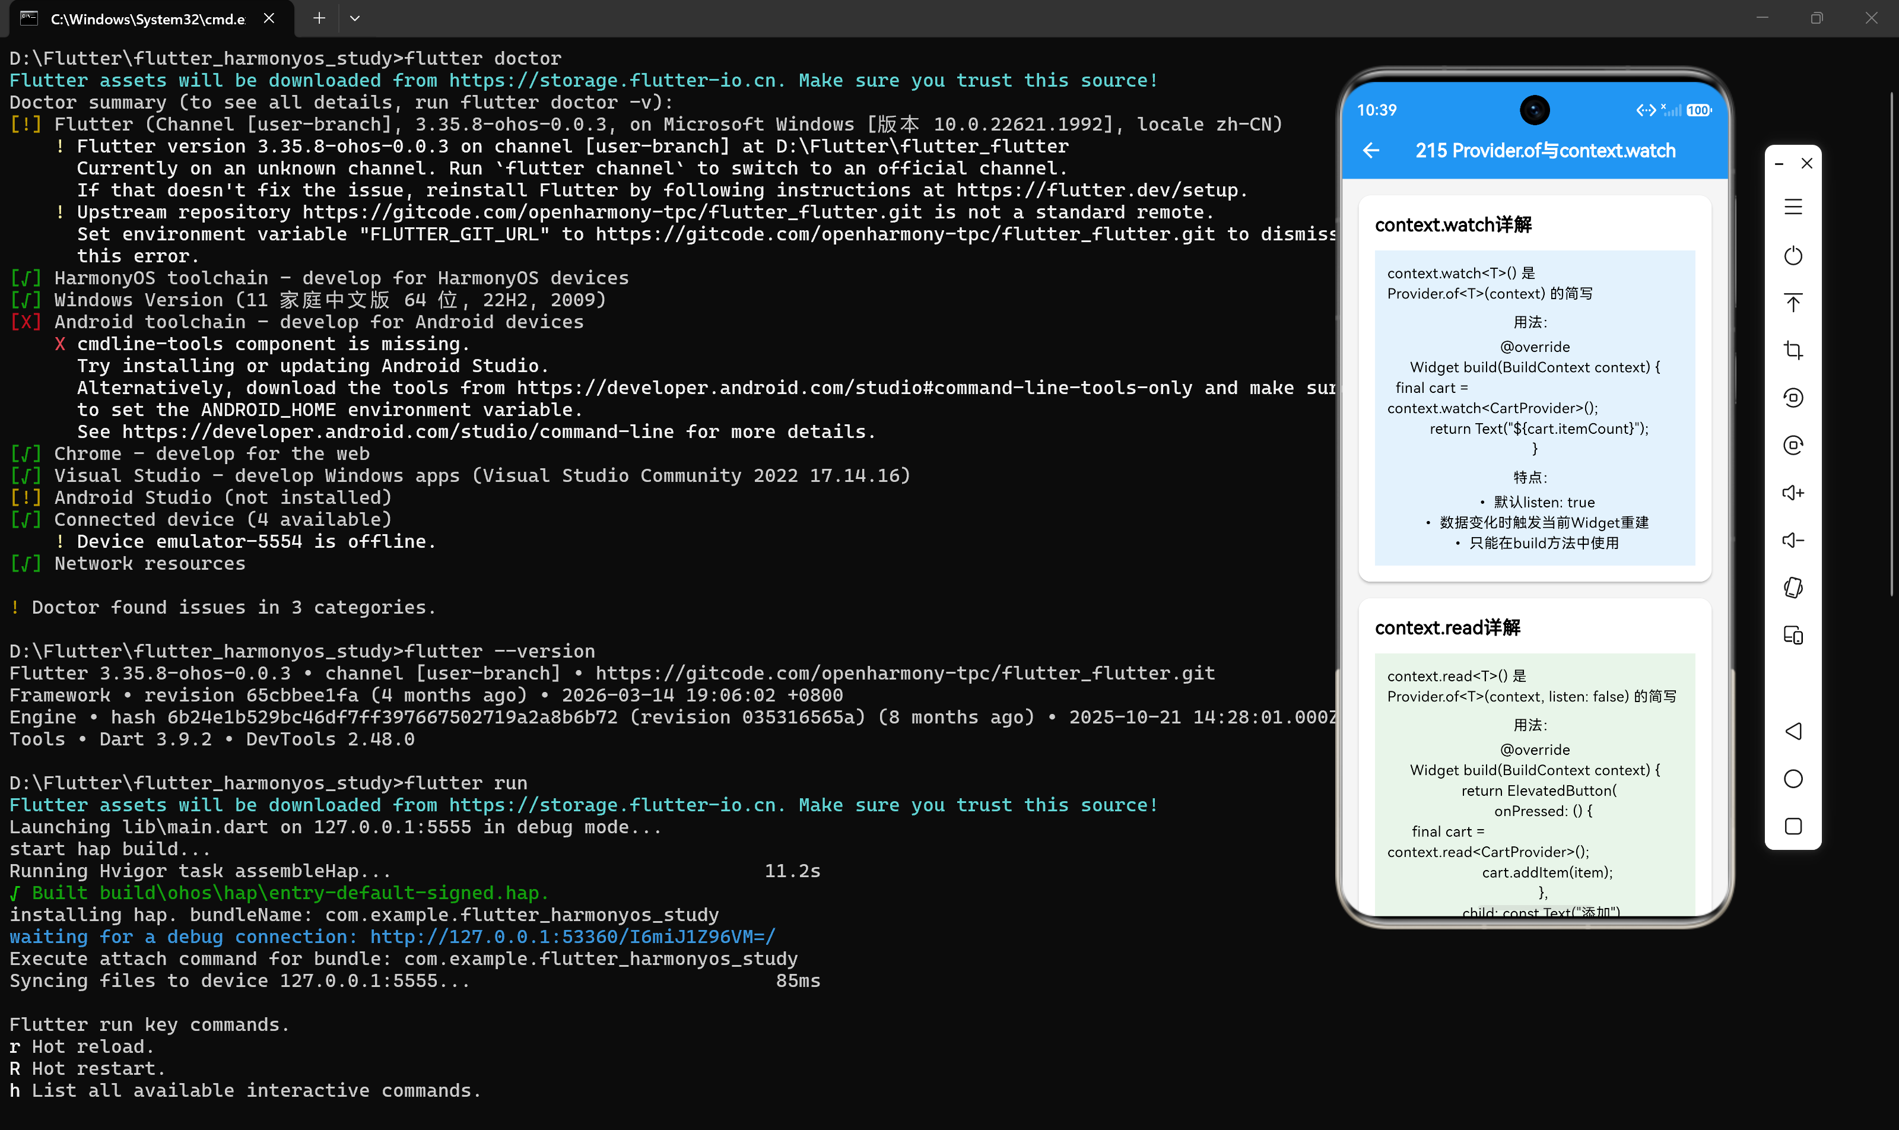Rotate the emulator screen clockwise
The image size is (1899, 1130).
(x=1793, y=445)
